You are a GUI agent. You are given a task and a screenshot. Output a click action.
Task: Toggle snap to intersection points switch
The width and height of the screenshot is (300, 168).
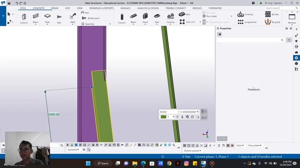(201, 146)
